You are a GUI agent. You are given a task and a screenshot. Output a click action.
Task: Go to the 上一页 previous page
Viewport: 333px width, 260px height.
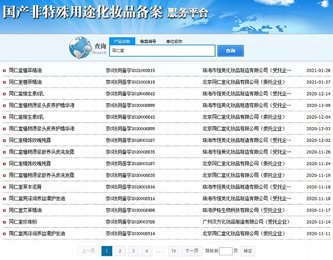(88, 251)
